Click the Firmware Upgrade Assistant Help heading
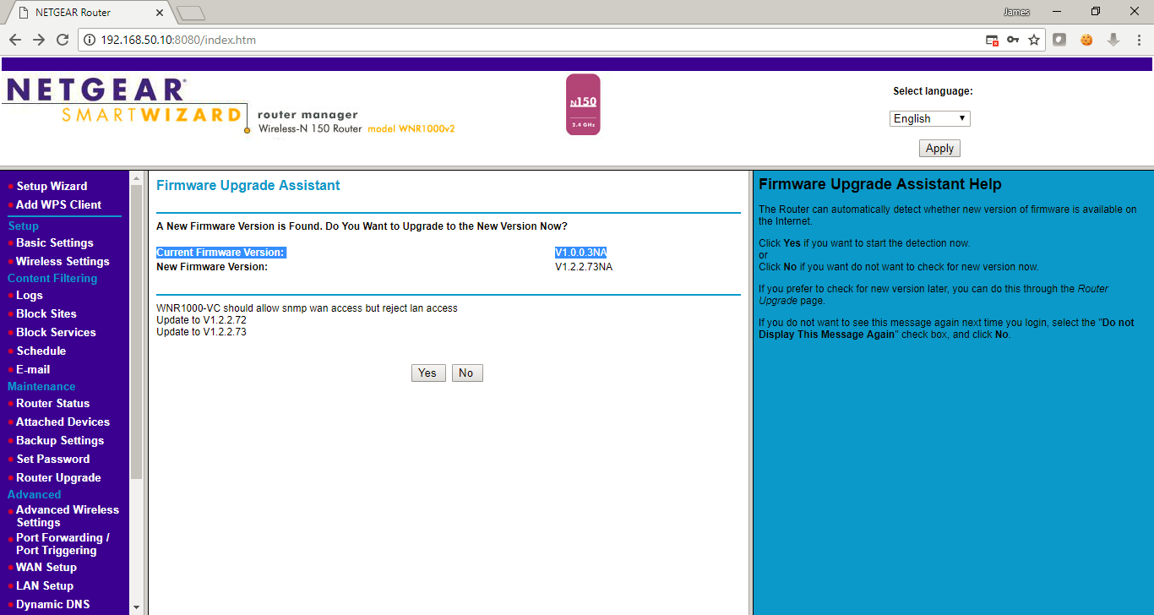Viewport: 1154px width, 615px height. point(880,184)
